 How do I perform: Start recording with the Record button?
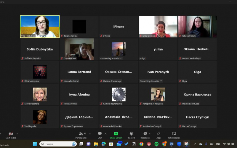click(x=131, y=135)
